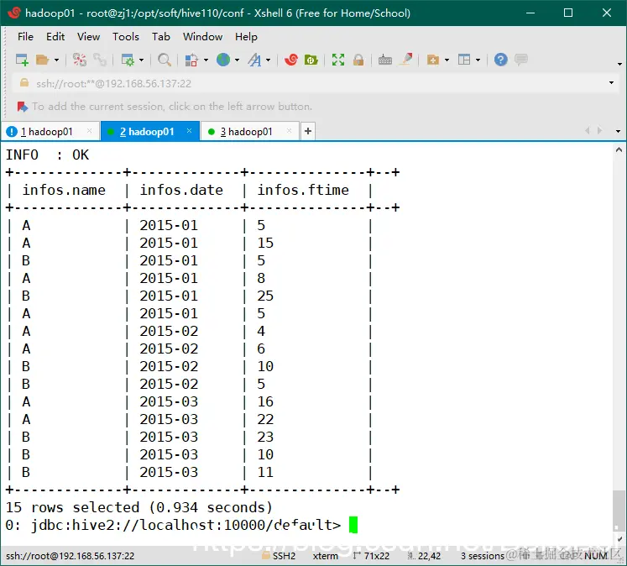This screenshot has height=566, width=627.
Task: Expand the address bar history dropdown
Action: [x=611, y=83]
